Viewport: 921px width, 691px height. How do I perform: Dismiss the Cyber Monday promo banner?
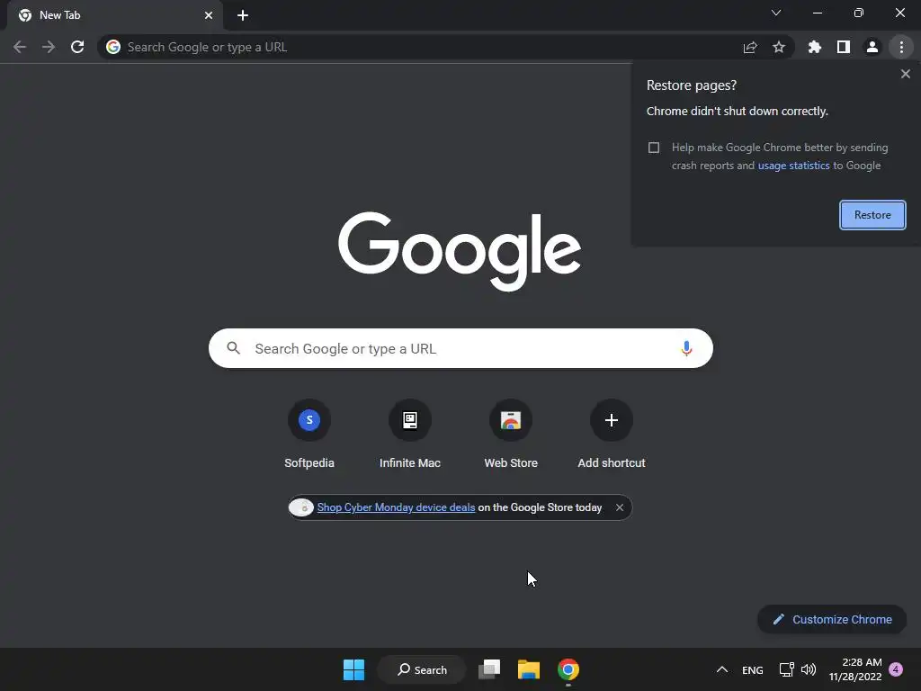click(x=619, y=507)
